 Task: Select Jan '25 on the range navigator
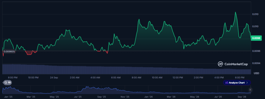pyautogui.click(x=9, y=97)
